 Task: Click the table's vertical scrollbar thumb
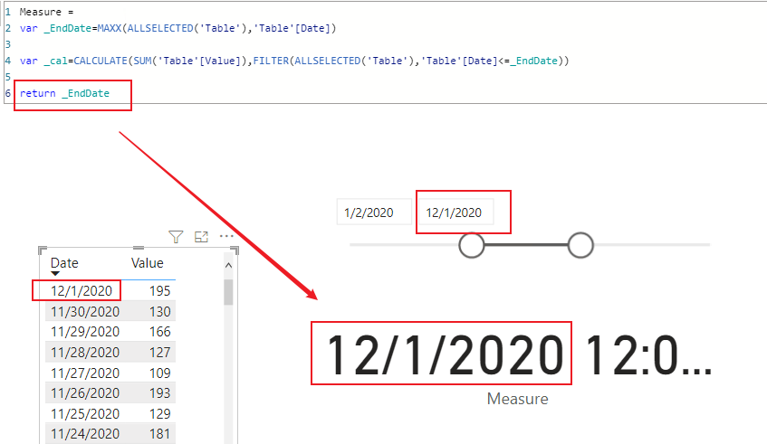click(x=228, y=291)
